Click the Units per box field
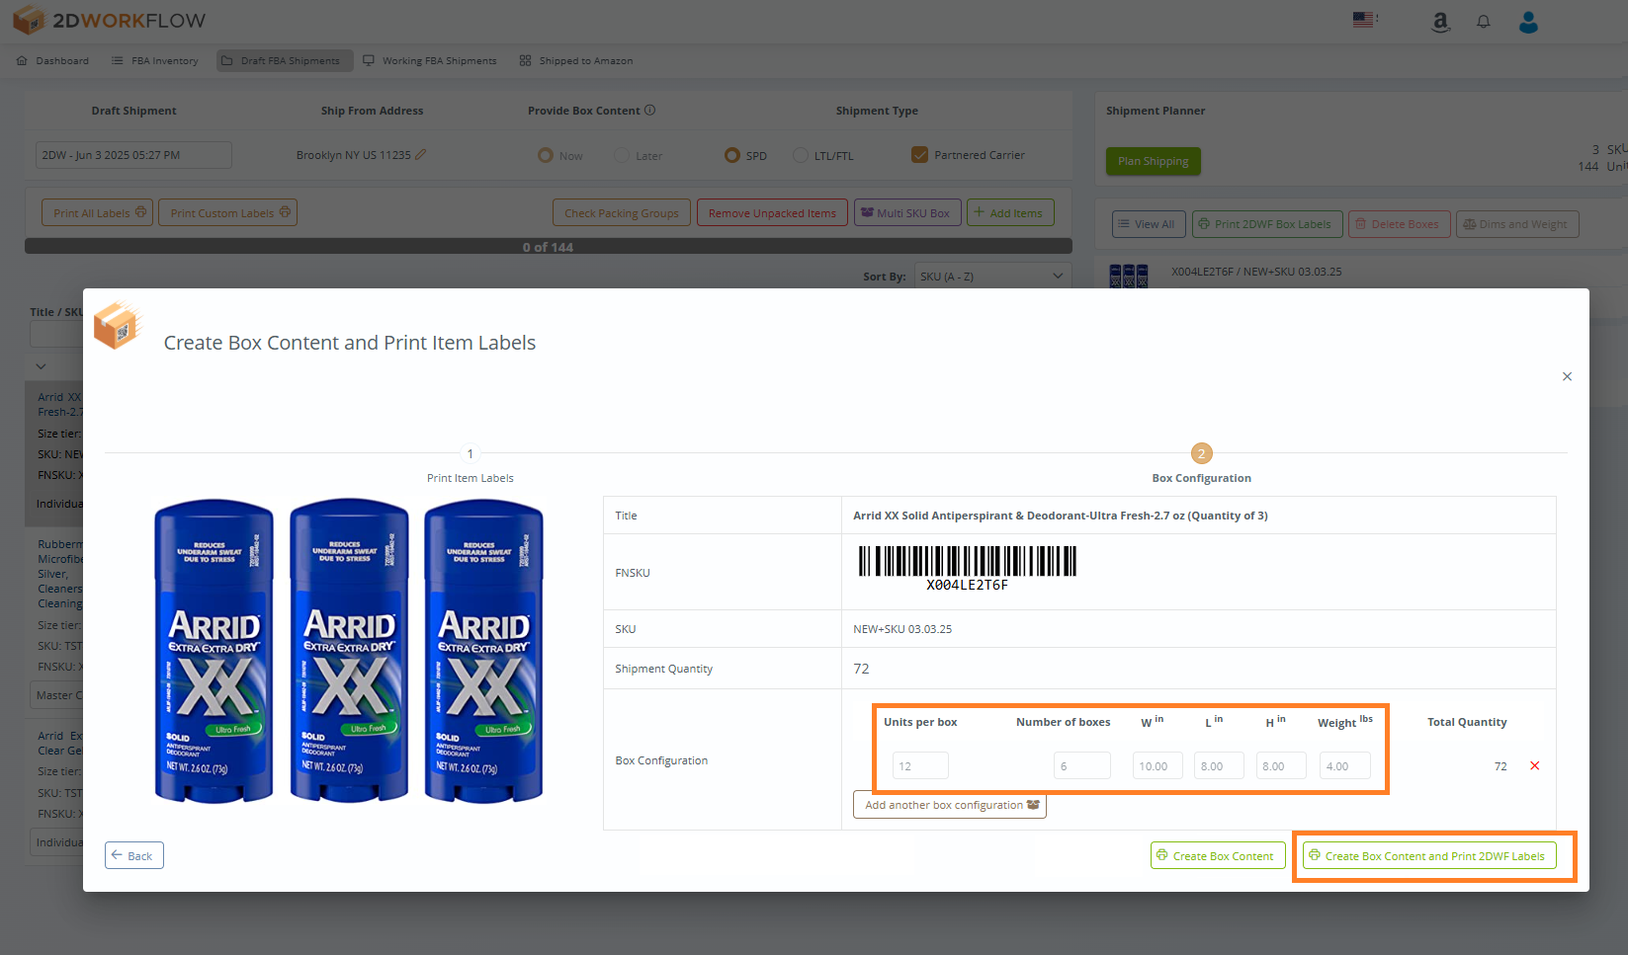The width and height of the screenshot is (1628, 955). (x=920, y=766)
